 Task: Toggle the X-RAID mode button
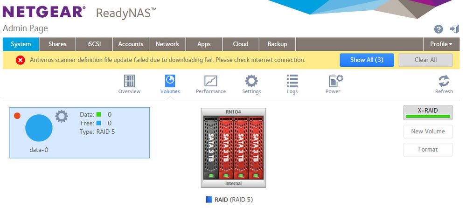point(428,112)
